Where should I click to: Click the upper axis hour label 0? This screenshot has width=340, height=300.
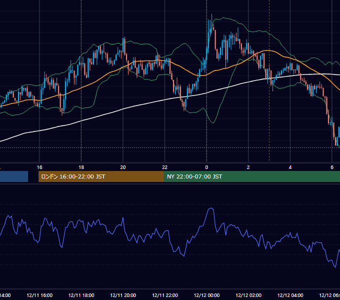(x=206, y=167)
